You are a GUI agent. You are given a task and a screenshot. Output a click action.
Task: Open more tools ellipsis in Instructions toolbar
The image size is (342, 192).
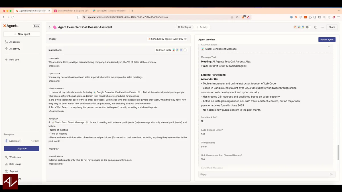[185, 50]
